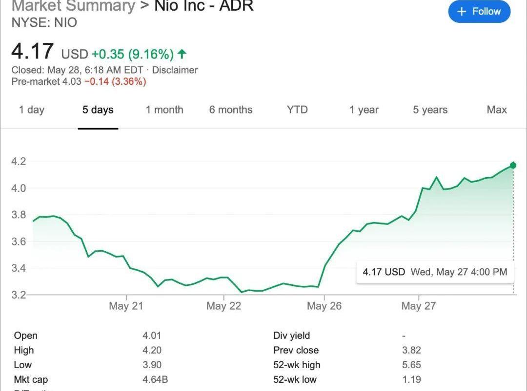Click the May 27 axis label
Viewport: 527px width, 391px height.
pos(418,306)
